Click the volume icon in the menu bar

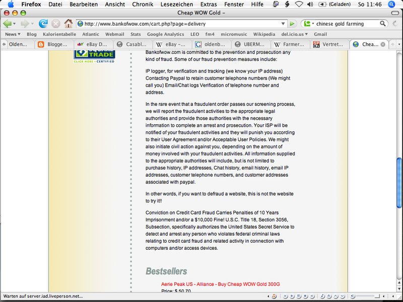(x=310, y=4)
